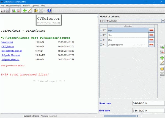This screenshot has height=118, width=165.
Task: Click the save floppy disk icon in top toolbar
Action: coord(3,11)
